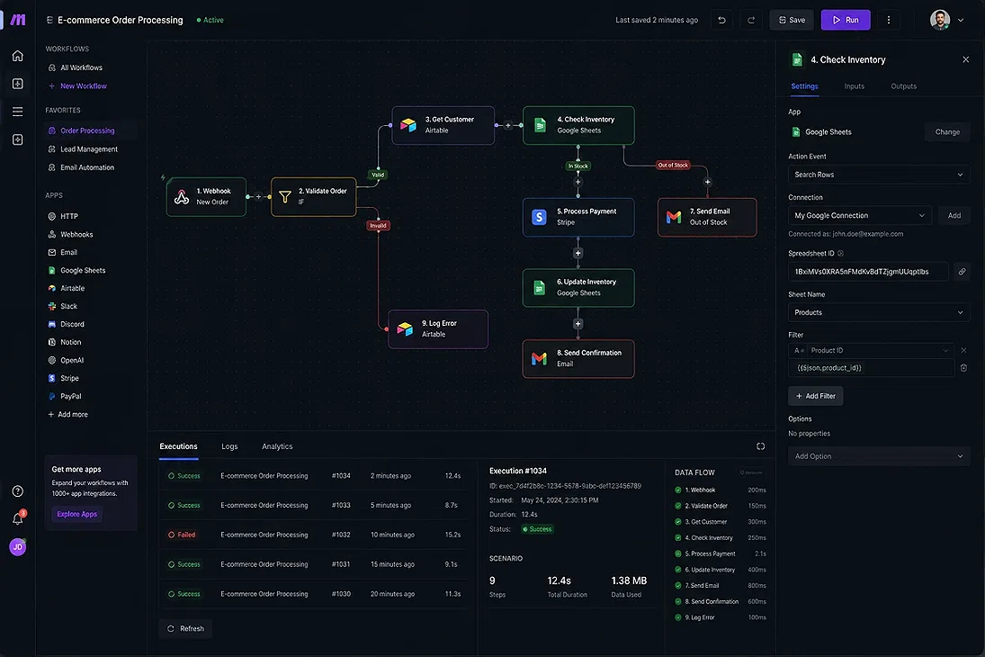The width and height of the screenshot is (985, 657).
Task: Click the link icon beside Spreadsheet ID
Action: pyautogui.click(x=962, y=272)
